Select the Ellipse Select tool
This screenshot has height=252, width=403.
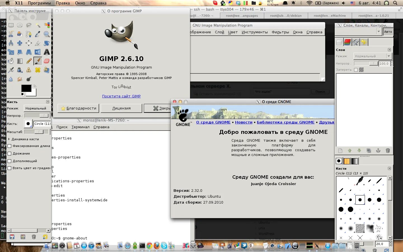click(x=20, y=25)
